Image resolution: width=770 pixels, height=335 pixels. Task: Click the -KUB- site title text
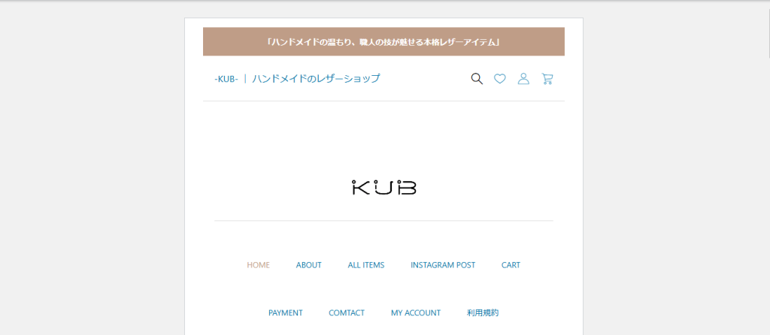(226, 79)
